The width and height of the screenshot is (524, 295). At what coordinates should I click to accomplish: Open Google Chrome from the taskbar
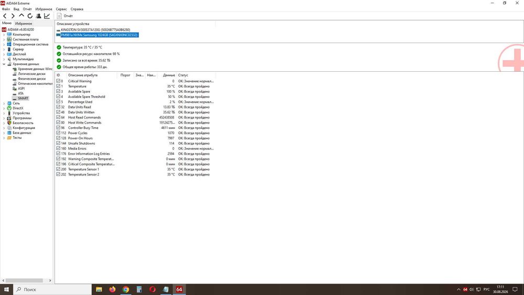pyautogui.click(x=126, y=289)
